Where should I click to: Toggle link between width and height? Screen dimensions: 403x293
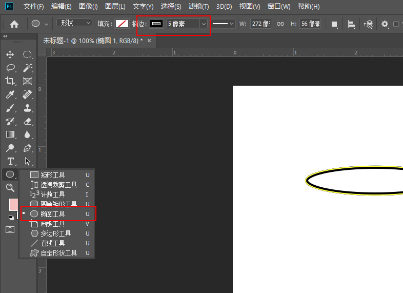280,24
